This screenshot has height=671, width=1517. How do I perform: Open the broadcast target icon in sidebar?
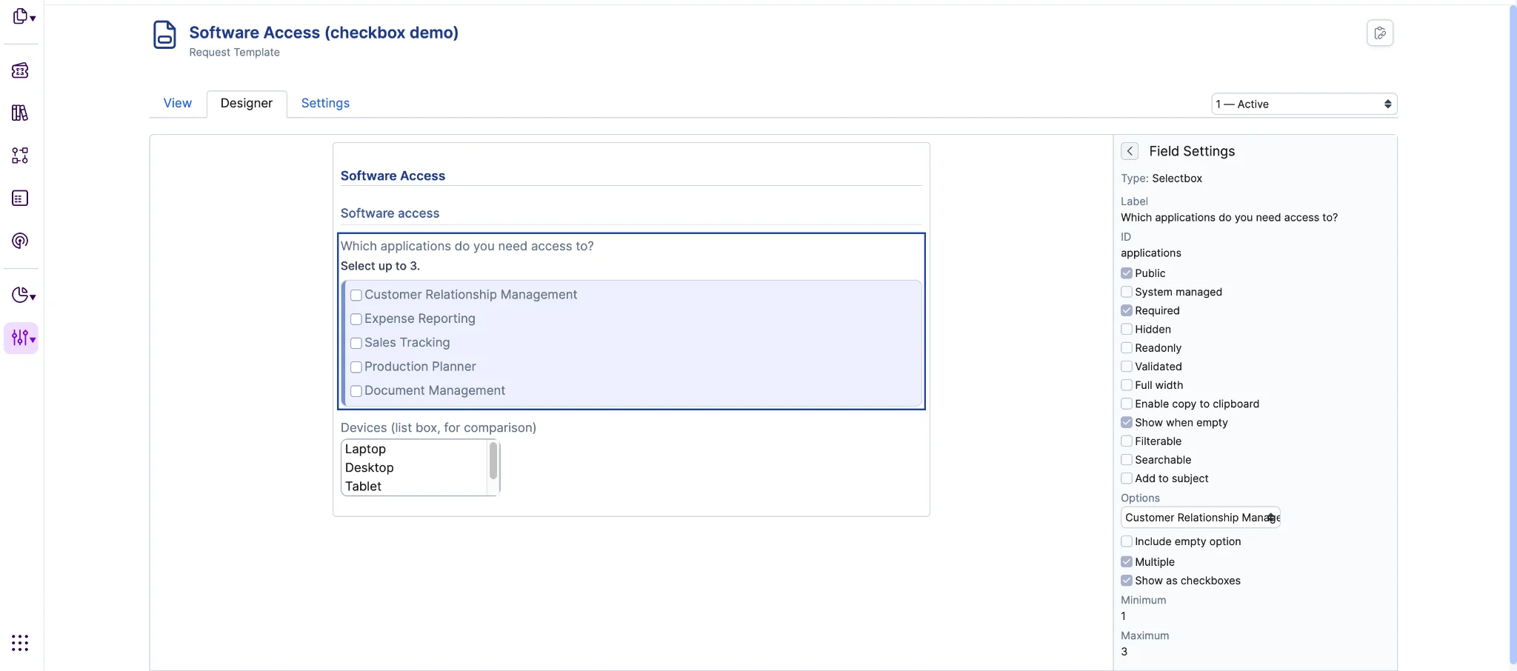[x=20, y=241]
